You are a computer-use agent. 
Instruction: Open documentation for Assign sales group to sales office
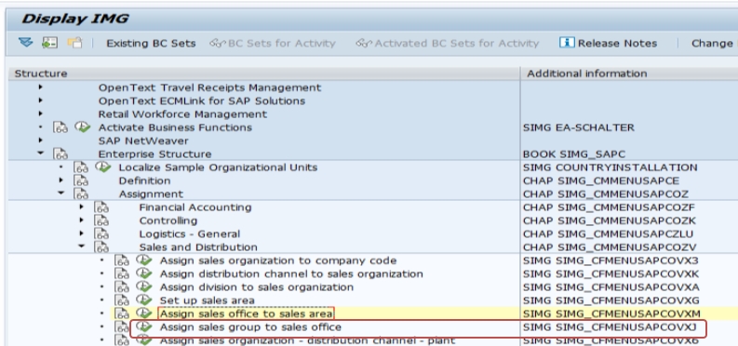(x=122, y=326)
